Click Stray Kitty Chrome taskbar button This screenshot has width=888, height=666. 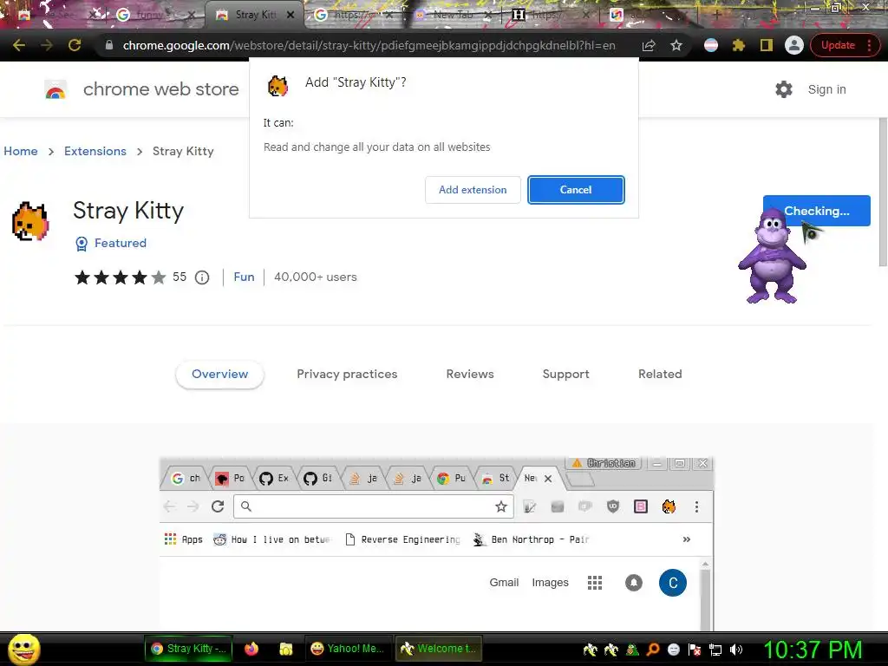pyautogui.click(x=188, y=649)
